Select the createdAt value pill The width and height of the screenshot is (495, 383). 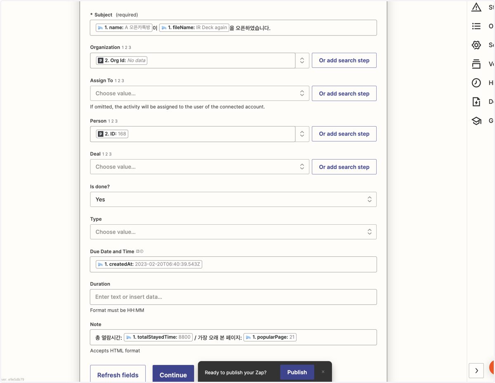(x=149, y=264)
